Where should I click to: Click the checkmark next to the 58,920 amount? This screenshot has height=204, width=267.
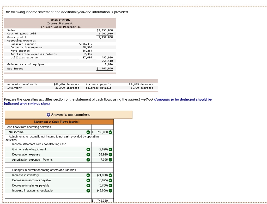pyautogui.click(x=111, y=154)
